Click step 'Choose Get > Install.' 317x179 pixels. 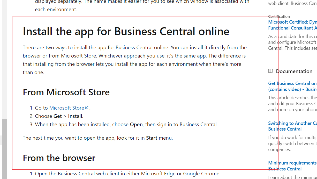[59, 116]
